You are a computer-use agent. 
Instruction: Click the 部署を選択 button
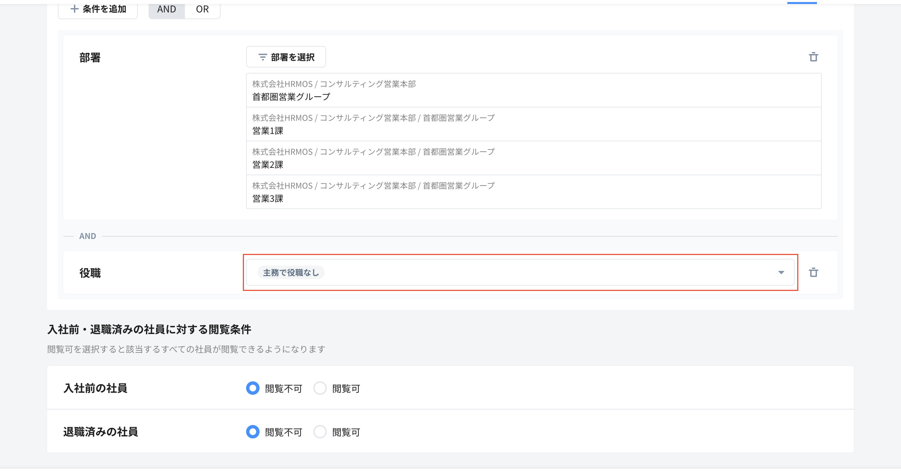[286, 57]
